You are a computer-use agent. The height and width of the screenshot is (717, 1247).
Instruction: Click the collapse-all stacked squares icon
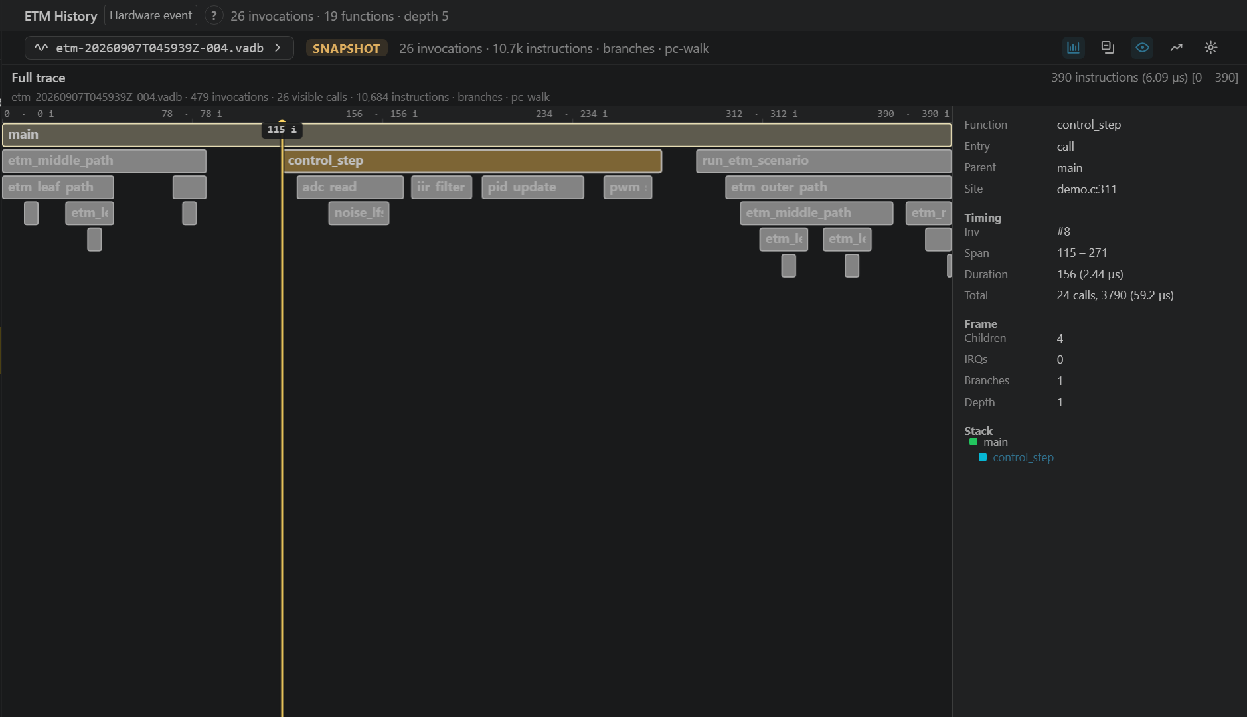[1108, 48]
